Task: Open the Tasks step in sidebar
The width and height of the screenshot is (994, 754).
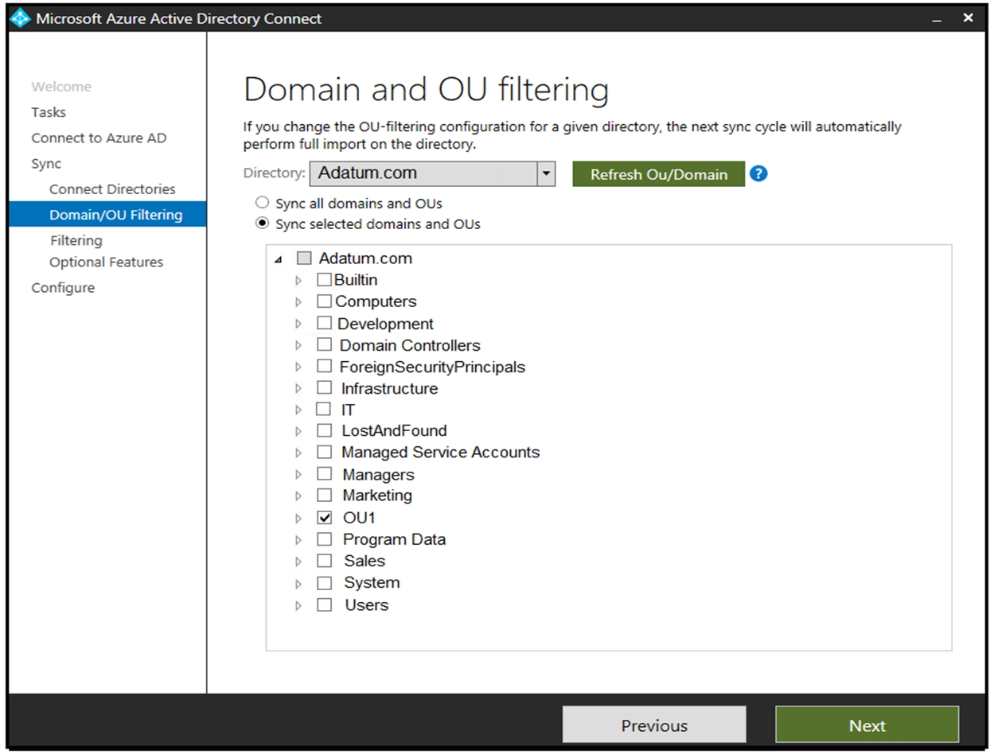Action: (49, 112)
